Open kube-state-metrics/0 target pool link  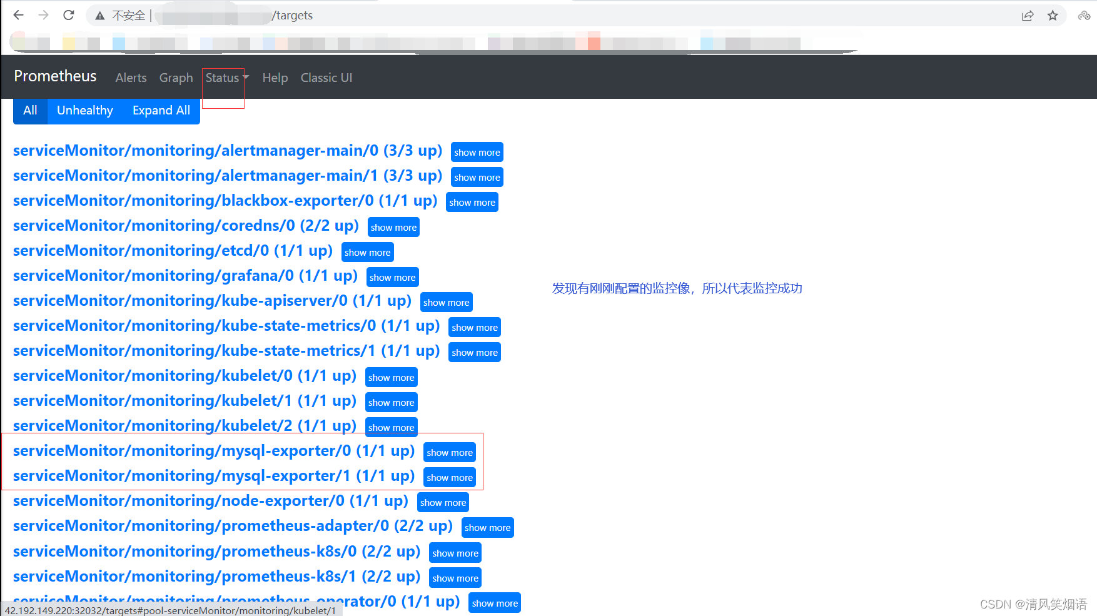[226, 326]
